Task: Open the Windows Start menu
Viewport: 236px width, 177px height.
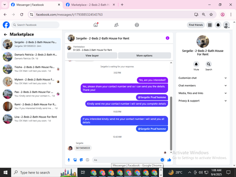Action: [5, 172]
